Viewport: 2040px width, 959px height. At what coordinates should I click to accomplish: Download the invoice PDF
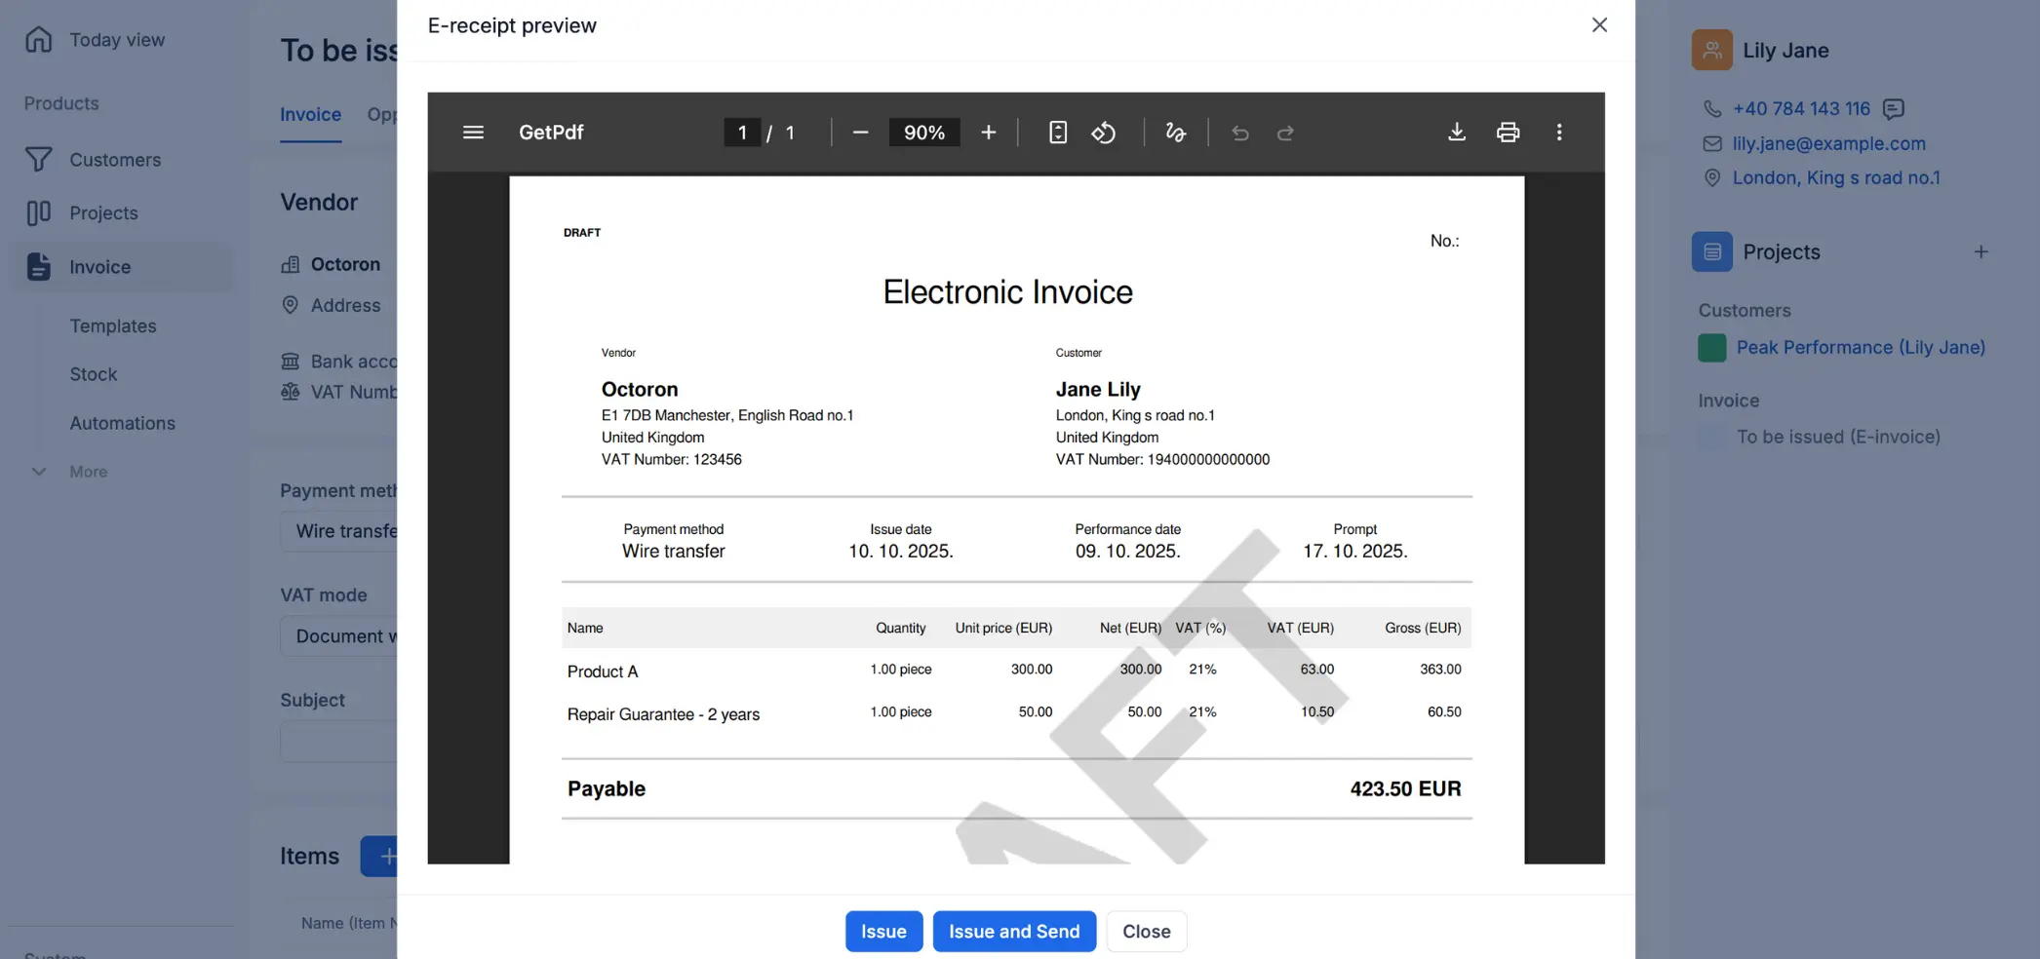(x=1456, y=133)
